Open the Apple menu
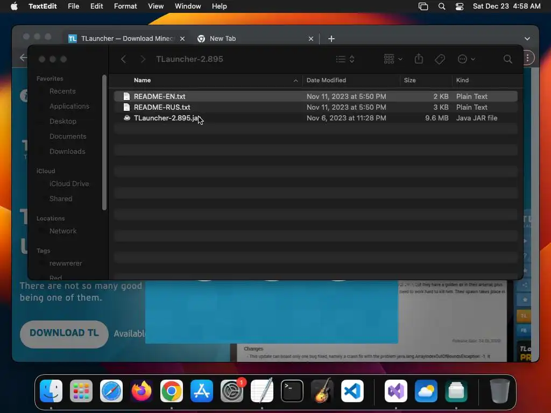 tap(14, 6)
